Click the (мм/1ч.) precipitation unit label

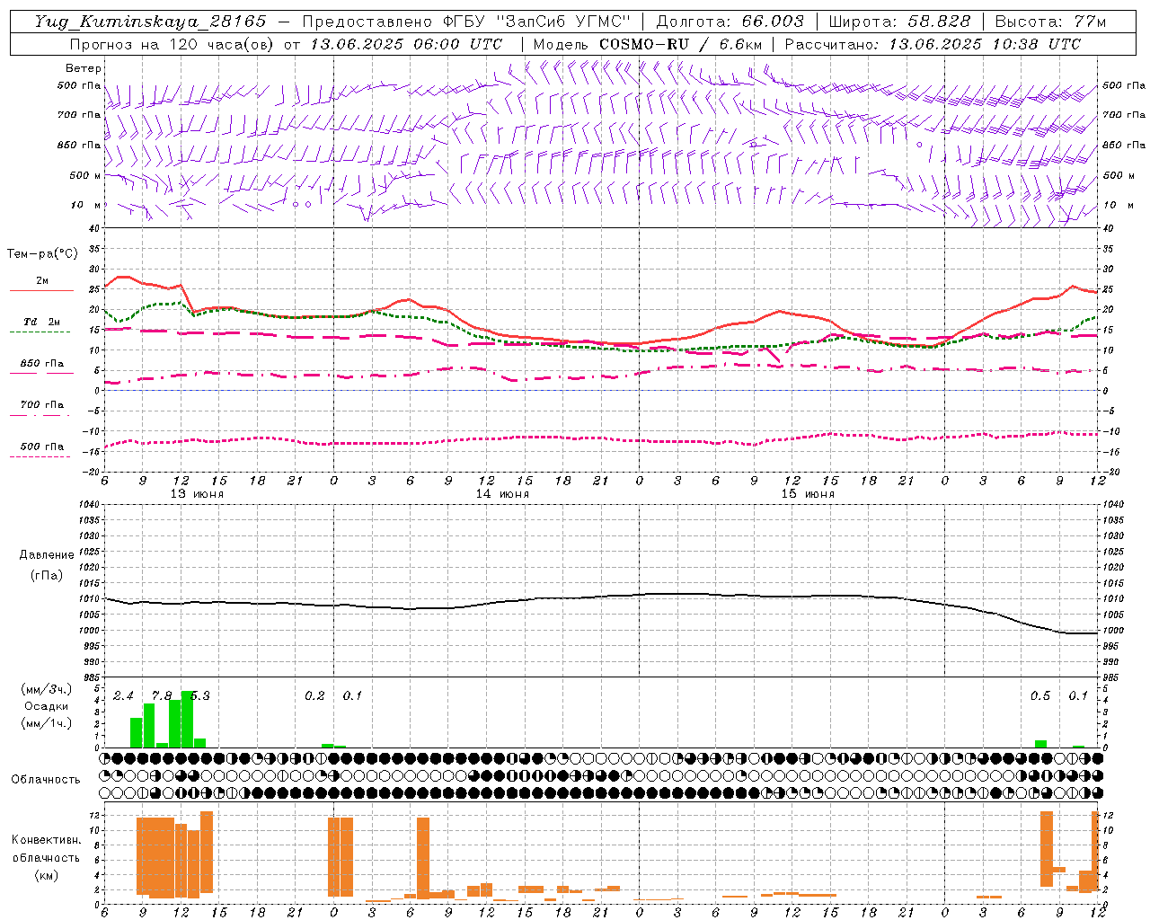(47, 723)
